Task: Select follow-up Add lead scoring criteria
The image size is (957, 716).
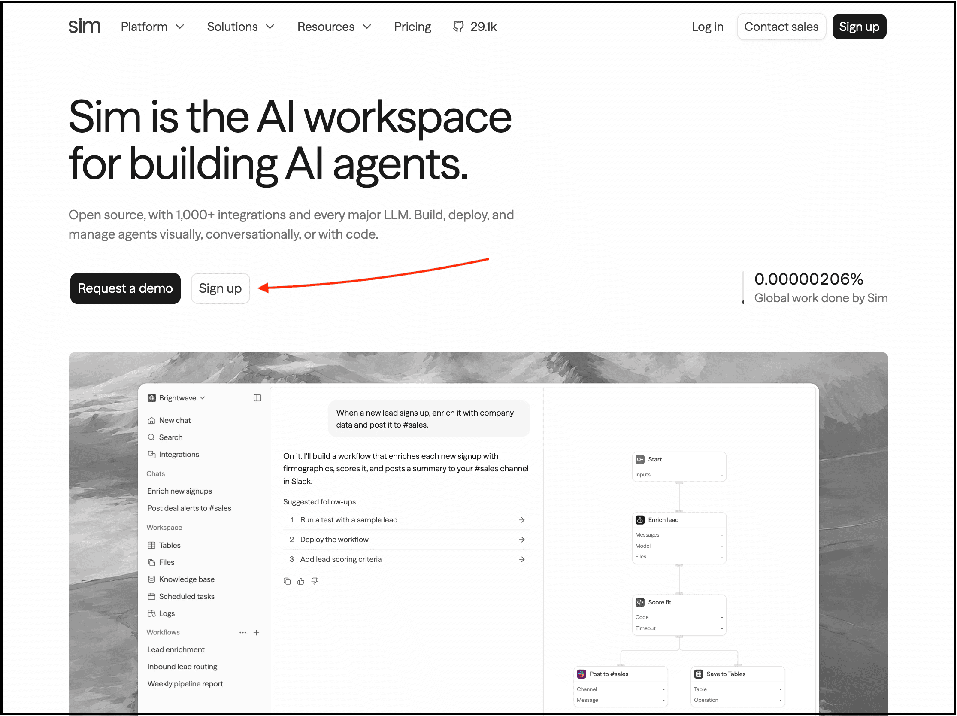Action: (x=407, y=559)
